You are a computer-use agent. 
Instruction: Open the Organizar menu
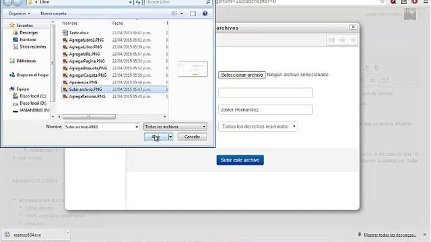pos(20,13)
